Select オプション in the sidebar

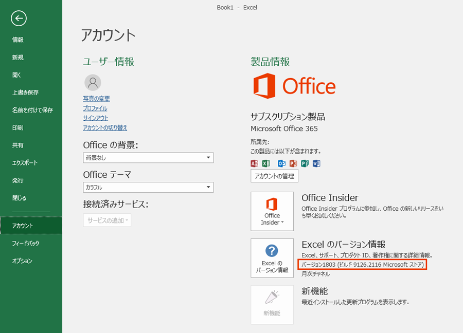pos(31,261)
